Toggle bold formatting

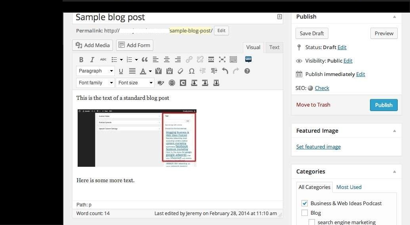81,59
